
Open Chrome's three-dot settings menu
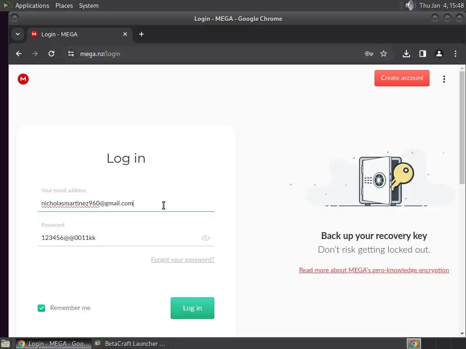click(x=455, y=54)
